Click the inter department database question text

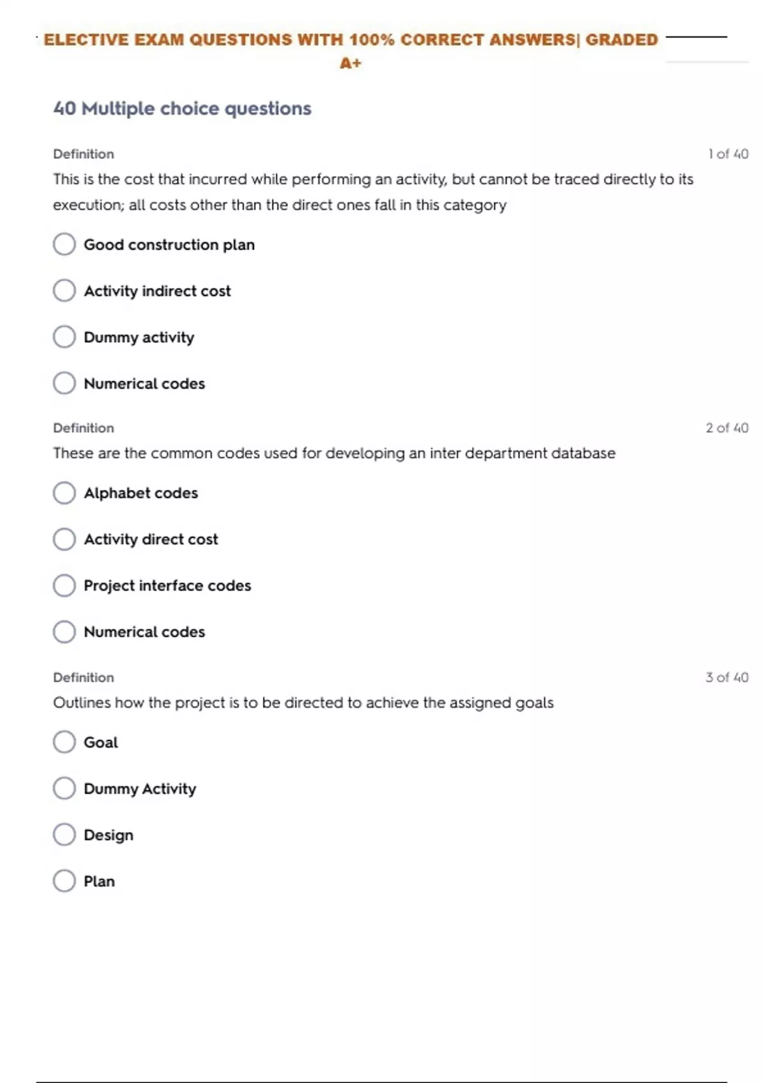tap(334, 454)
